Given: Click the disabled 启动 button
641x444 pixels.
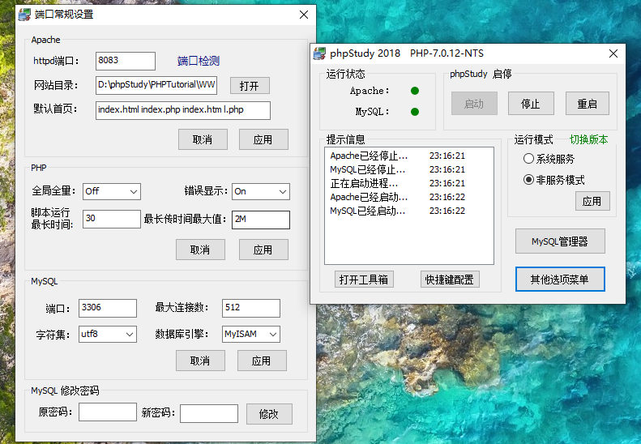Looking at the screenshot, I should (474, 104).
